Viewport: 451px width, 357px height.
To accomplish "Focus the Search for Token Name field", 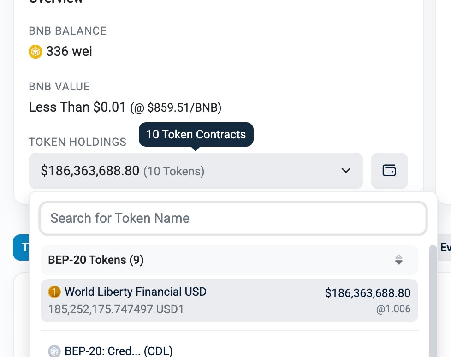I will [x=233, y=218].
